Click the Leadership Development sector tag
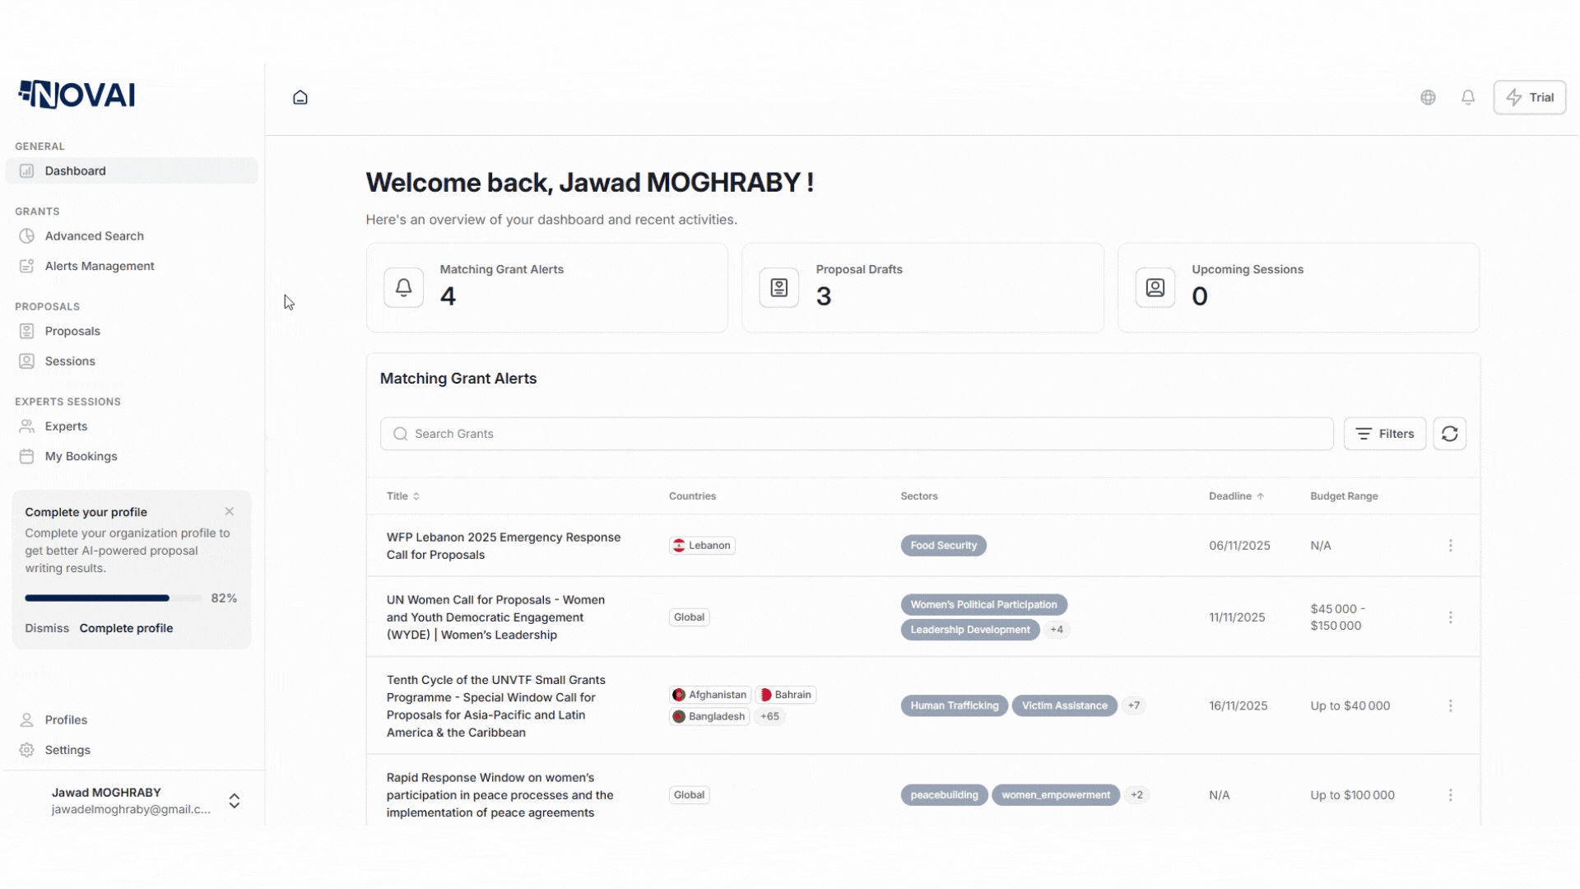This screenshot has height=889, width=1580. tap(970, 630)
